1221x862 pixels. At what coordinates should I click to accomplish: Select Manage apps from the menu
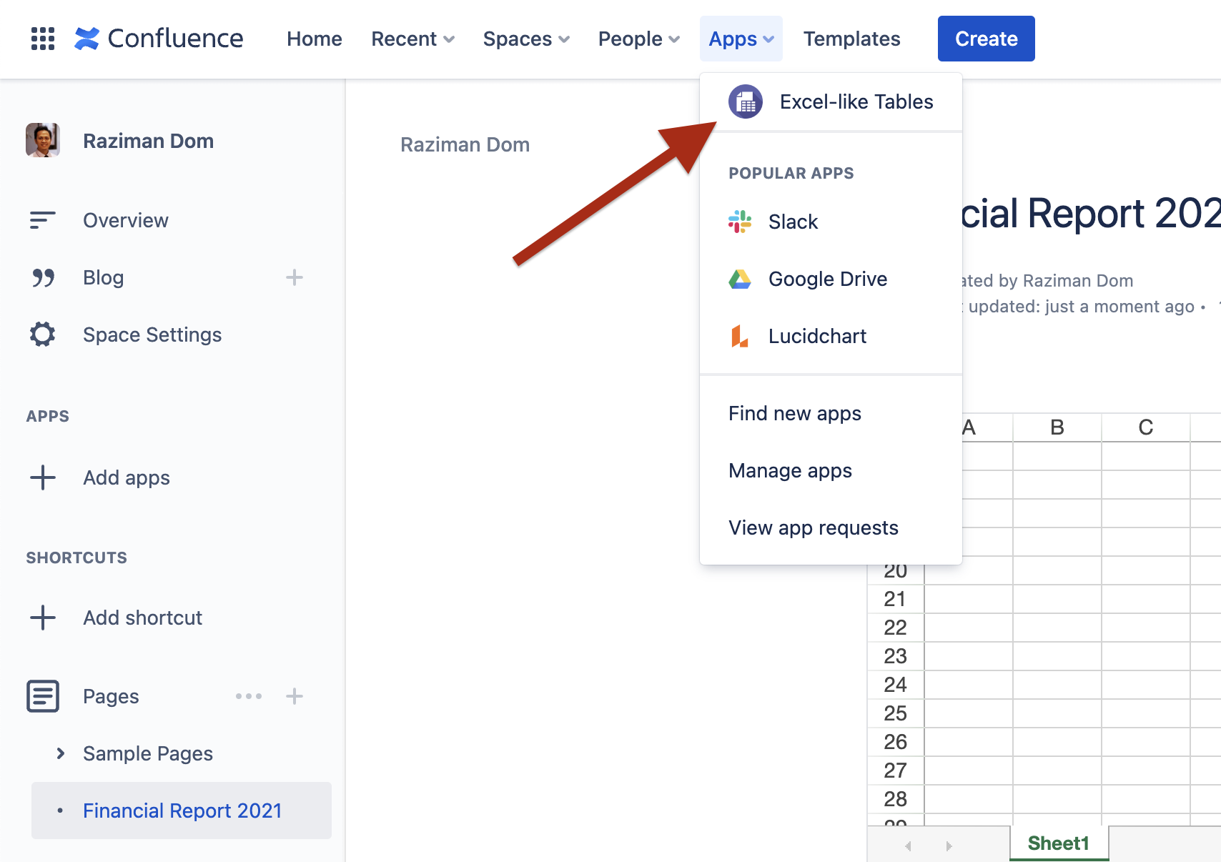pos(790,471)
